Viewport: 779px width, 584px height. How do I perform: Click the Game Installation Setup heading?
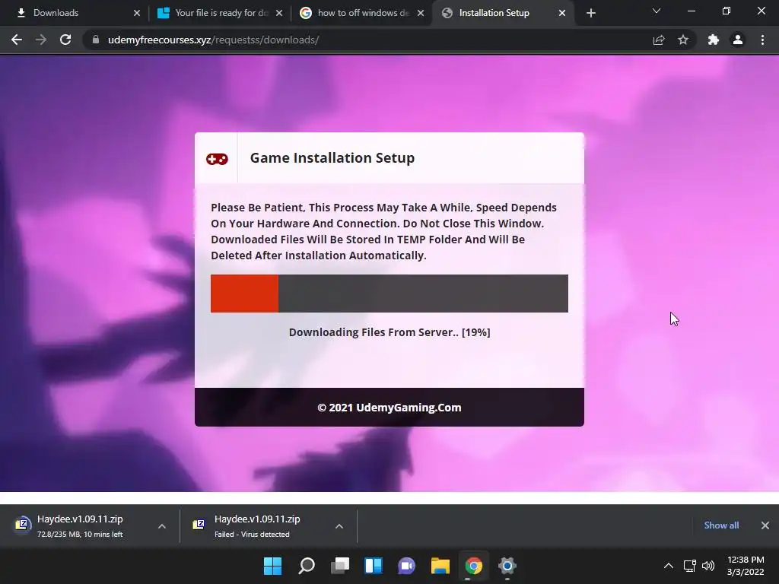tap(332, 158)
